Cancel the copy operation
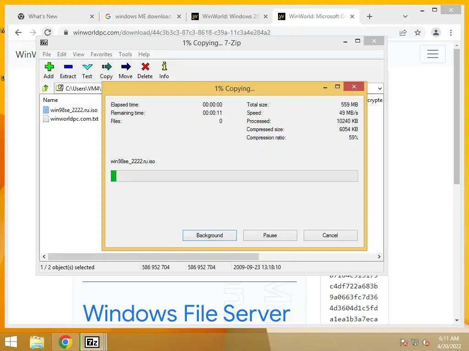This screenshot has width=469, height=351. tap(330, 235)
